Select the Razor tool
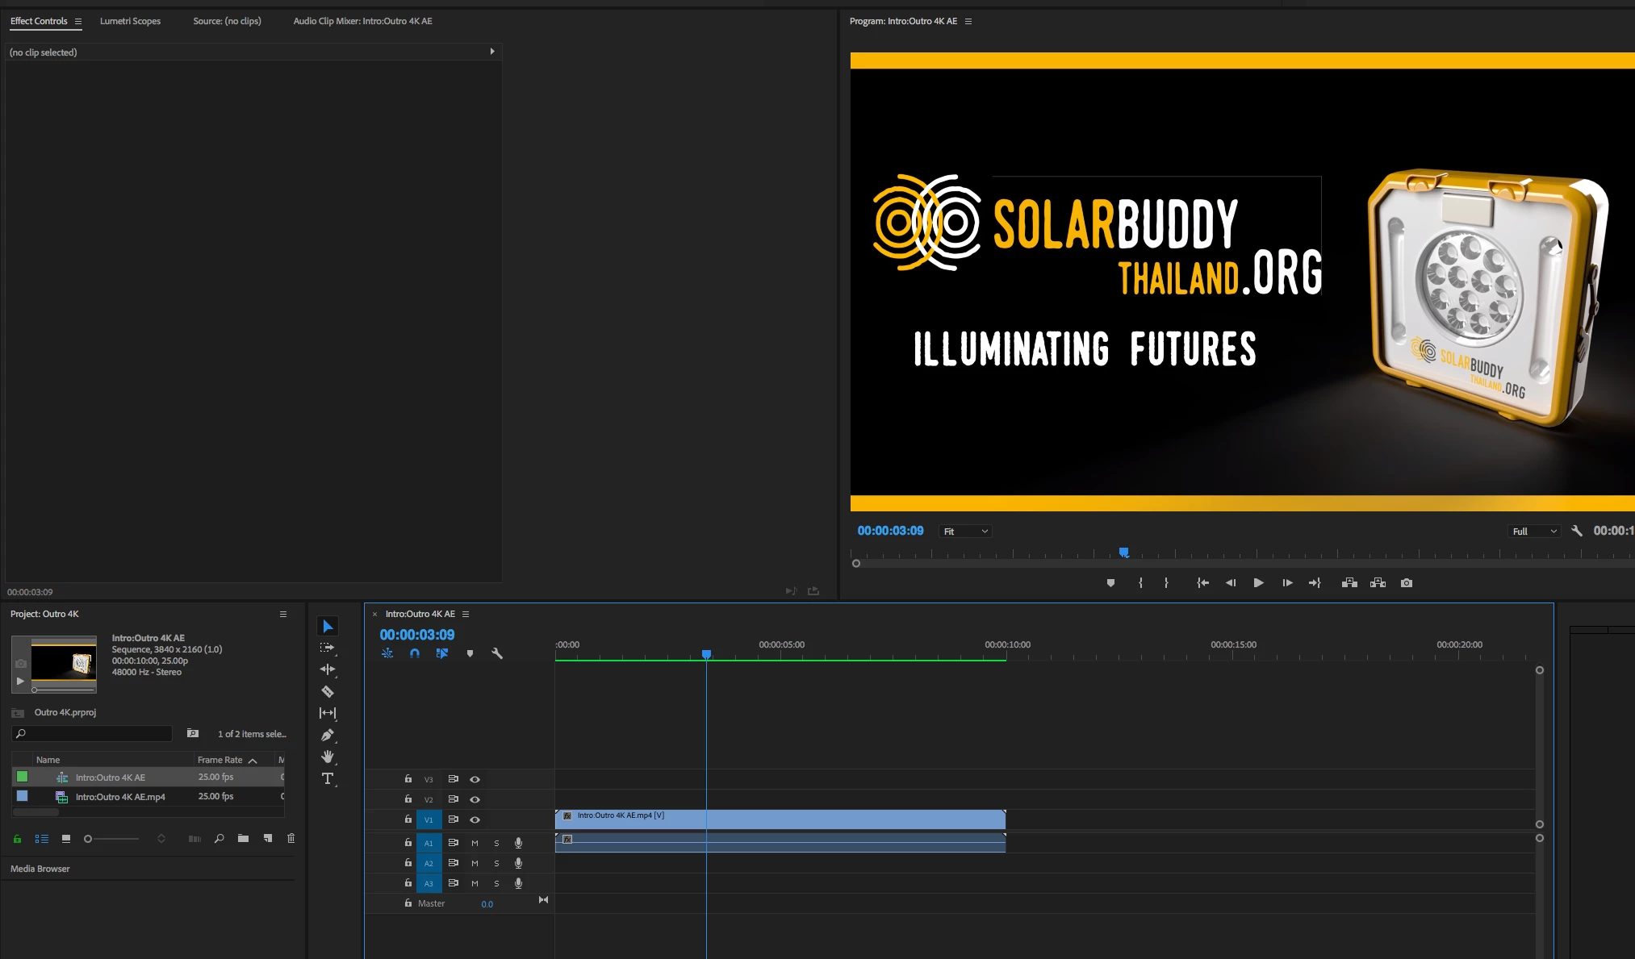The height and width of the screenshot is (959, 1635). pos(327,691)
